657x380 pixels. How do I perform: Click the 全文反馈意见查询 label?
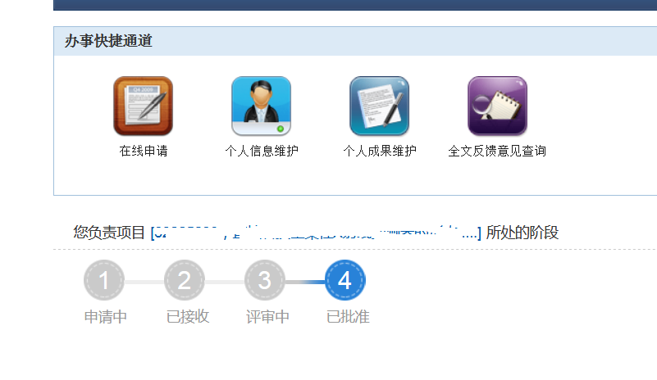497,151
